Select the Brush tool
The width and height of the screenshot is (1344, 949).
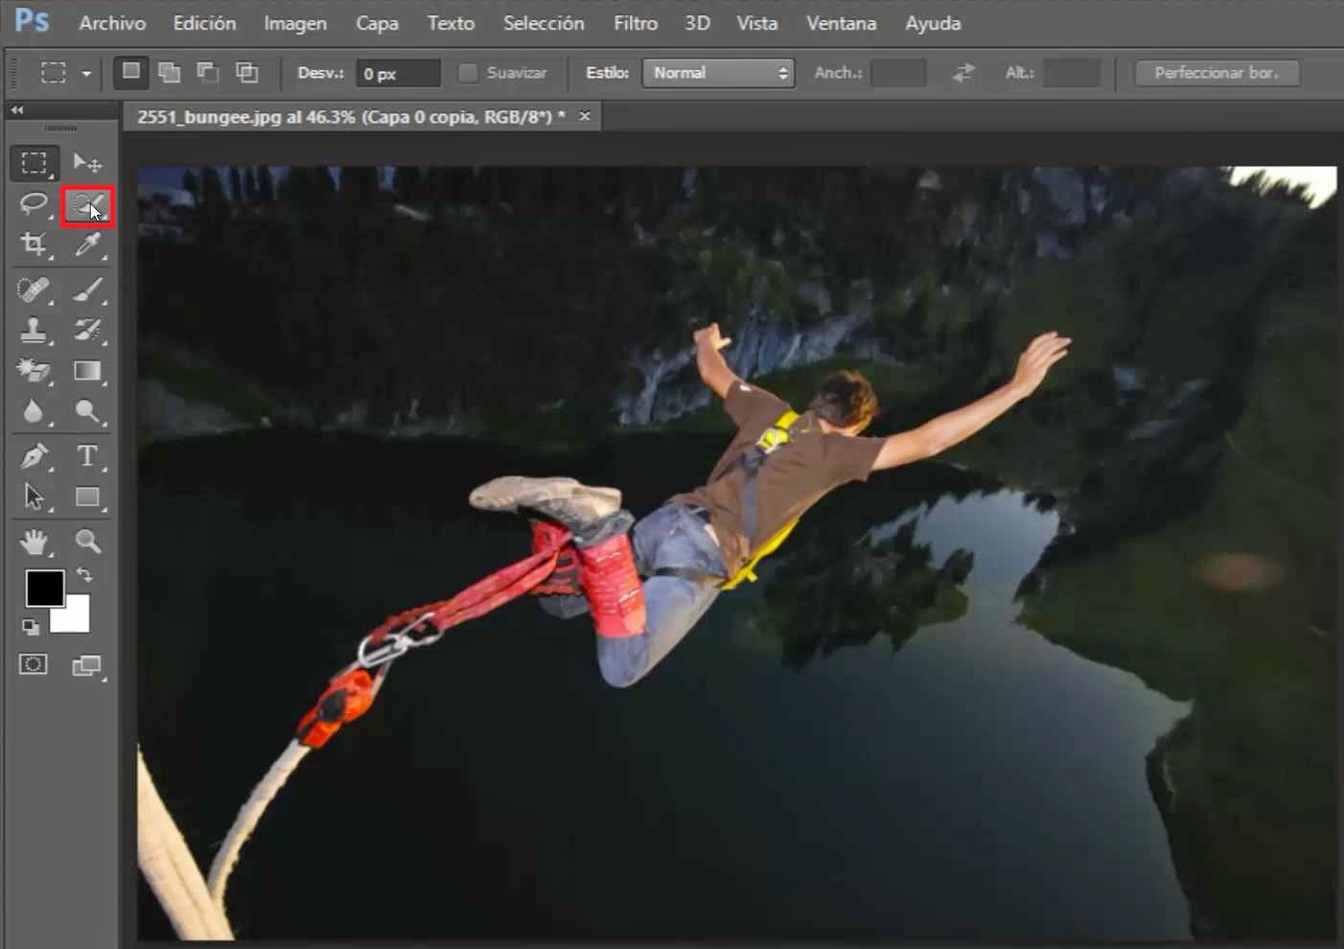coord(87,289)
